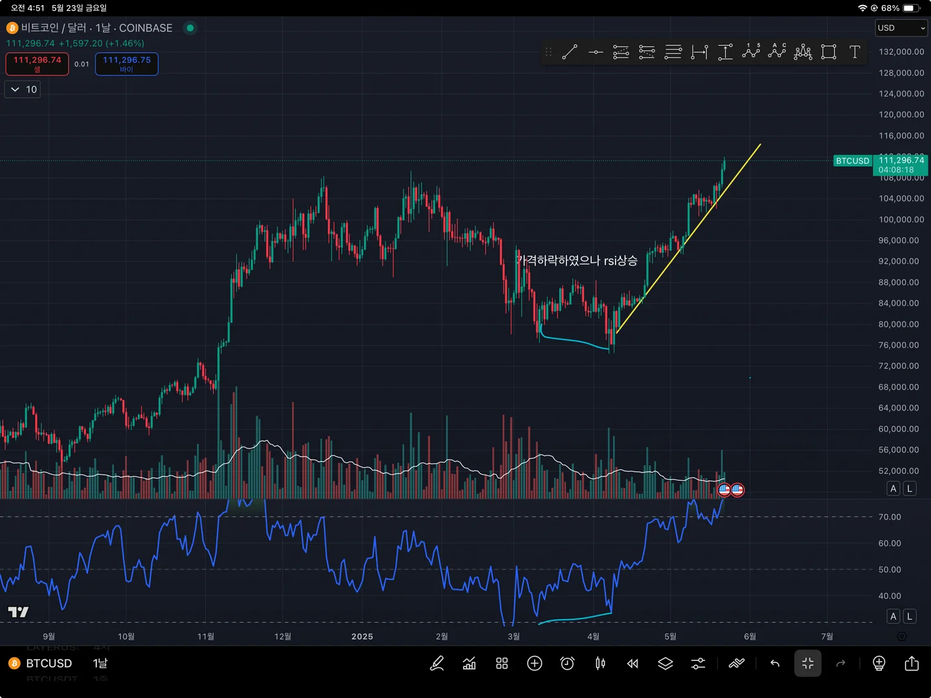Toggle auto scale A on price pane
This screenshot has width=931, height=698.
(894, 489)
